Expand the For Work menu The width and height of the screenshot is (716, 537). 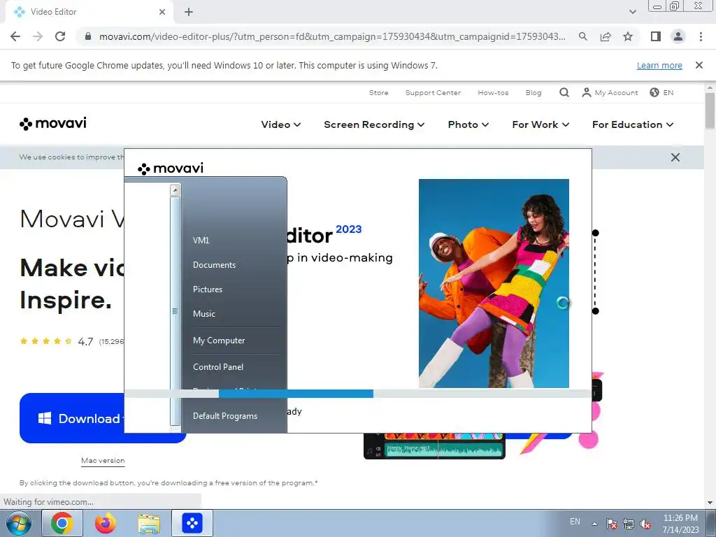click(540, 124)
